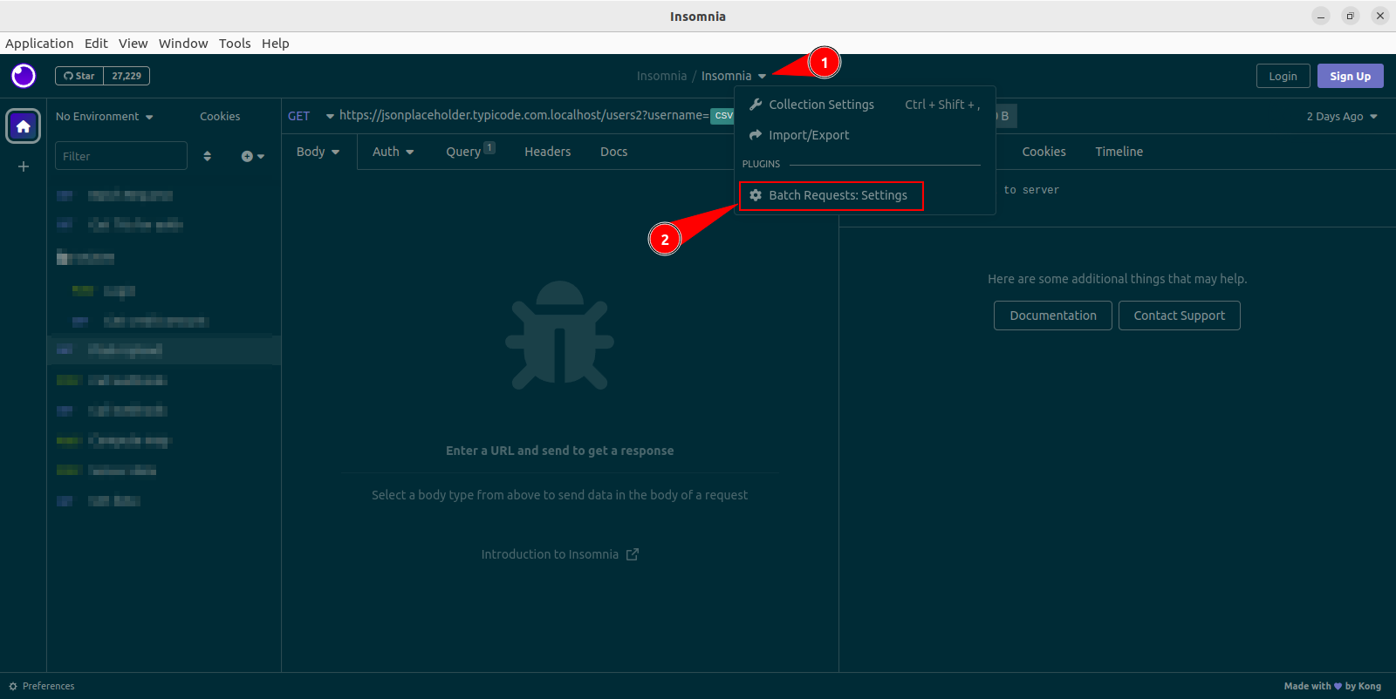Open the Application menu
Viewport: 1396px width, 699px height.
click(x=39, y=44)
